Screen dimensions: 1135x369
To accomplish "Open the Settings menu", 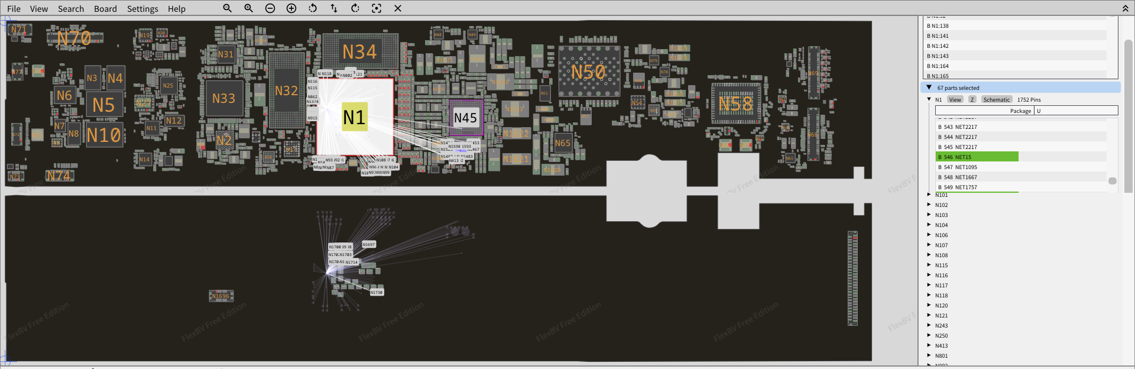I will point(142,9).
